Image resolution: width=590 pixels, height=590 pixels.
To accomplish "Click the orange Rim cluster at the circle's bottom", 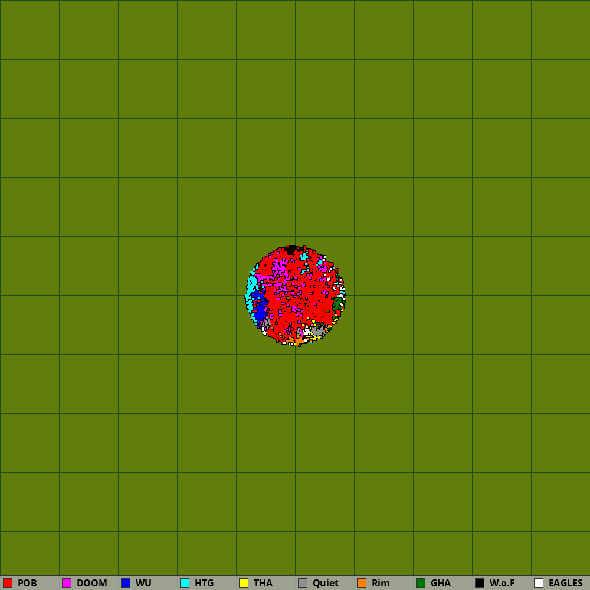I will [300, 340].
